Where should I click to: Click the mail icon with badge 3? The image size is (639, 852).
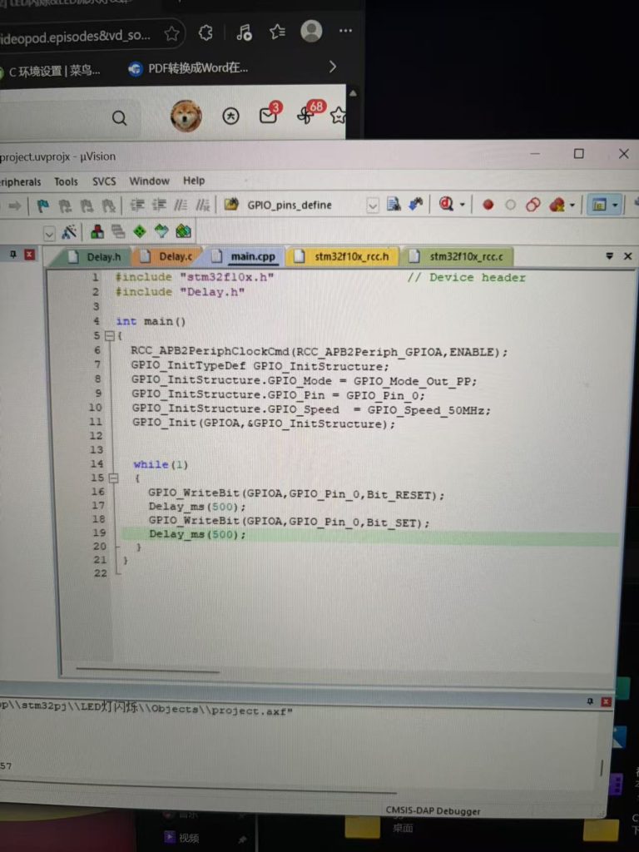(x=268, y=116)
